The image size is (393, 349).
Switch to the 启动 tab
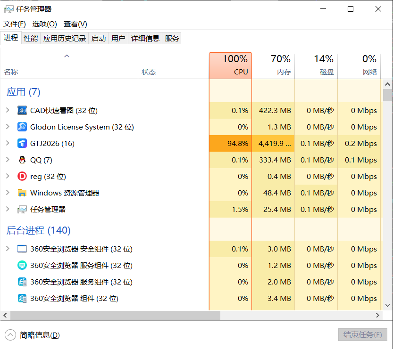[x=99, y=38]
